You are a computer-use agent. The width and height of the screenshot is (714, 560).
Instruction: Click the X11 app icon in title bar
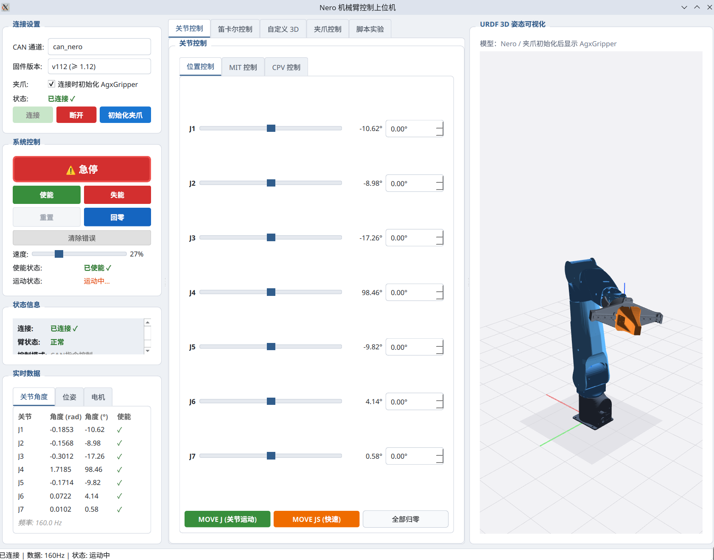[x=6, y=7]
